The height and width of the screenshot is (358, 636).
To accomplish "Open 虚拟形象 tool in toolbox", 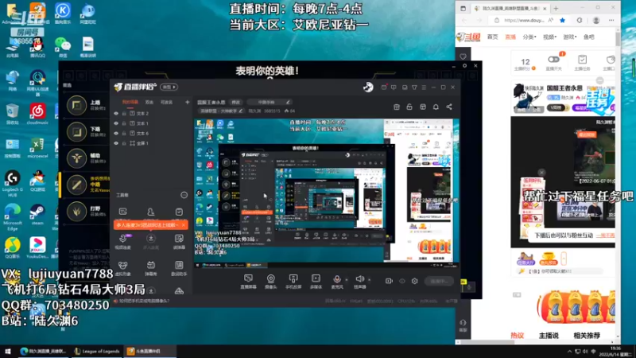I will tap(122, 268).
